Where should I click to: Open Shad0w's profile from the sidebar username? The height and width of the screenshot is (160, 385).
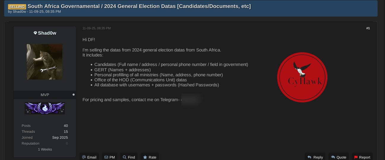[47, 33]
